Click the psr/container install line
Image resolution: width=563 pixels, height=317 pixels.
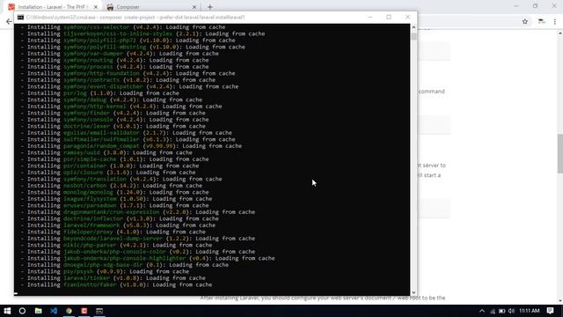[x=110, y=166]
